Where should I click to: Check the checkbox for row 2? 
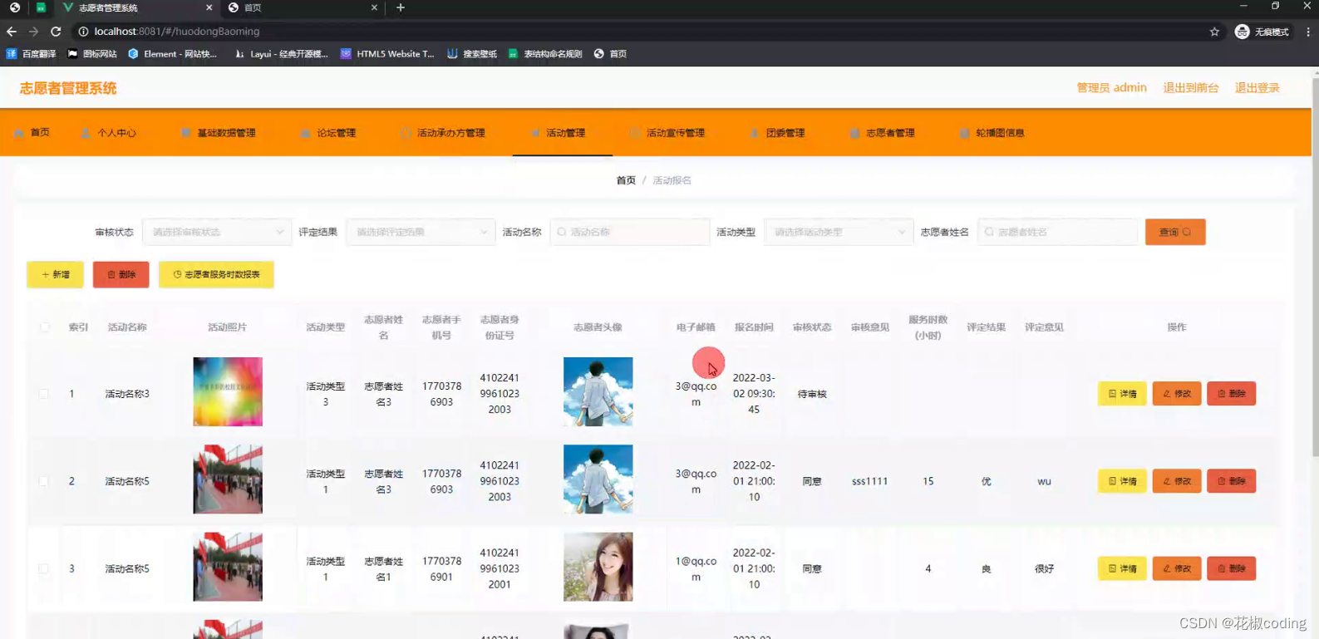click(x=44, y=481)
